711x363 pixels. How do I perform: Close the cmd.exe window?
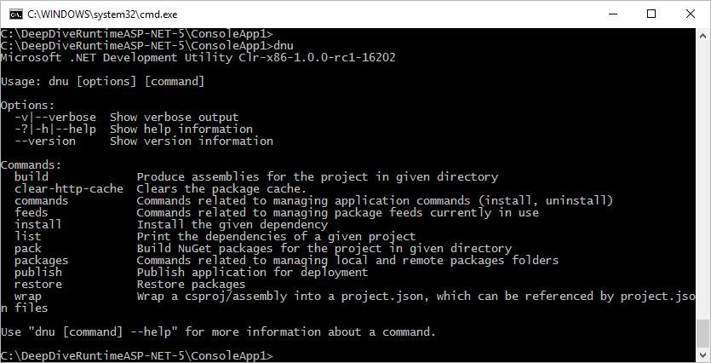[x=691, y=14]
